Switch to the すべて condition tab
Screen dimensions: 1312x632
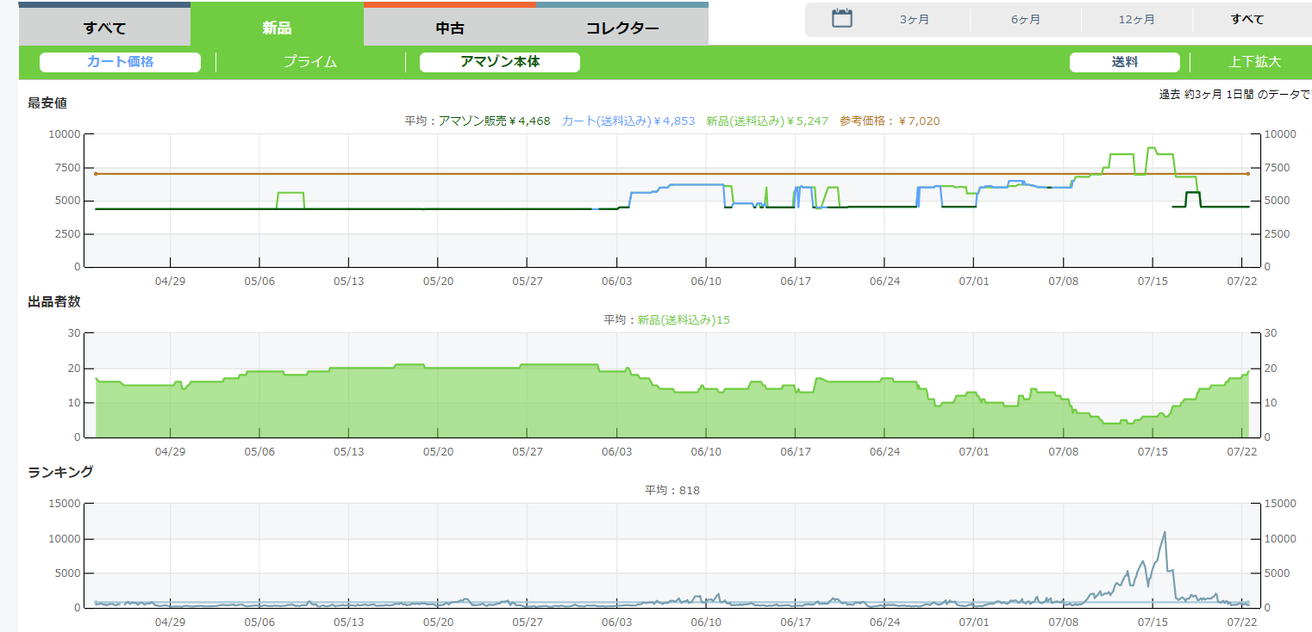[x=104, y=28]
